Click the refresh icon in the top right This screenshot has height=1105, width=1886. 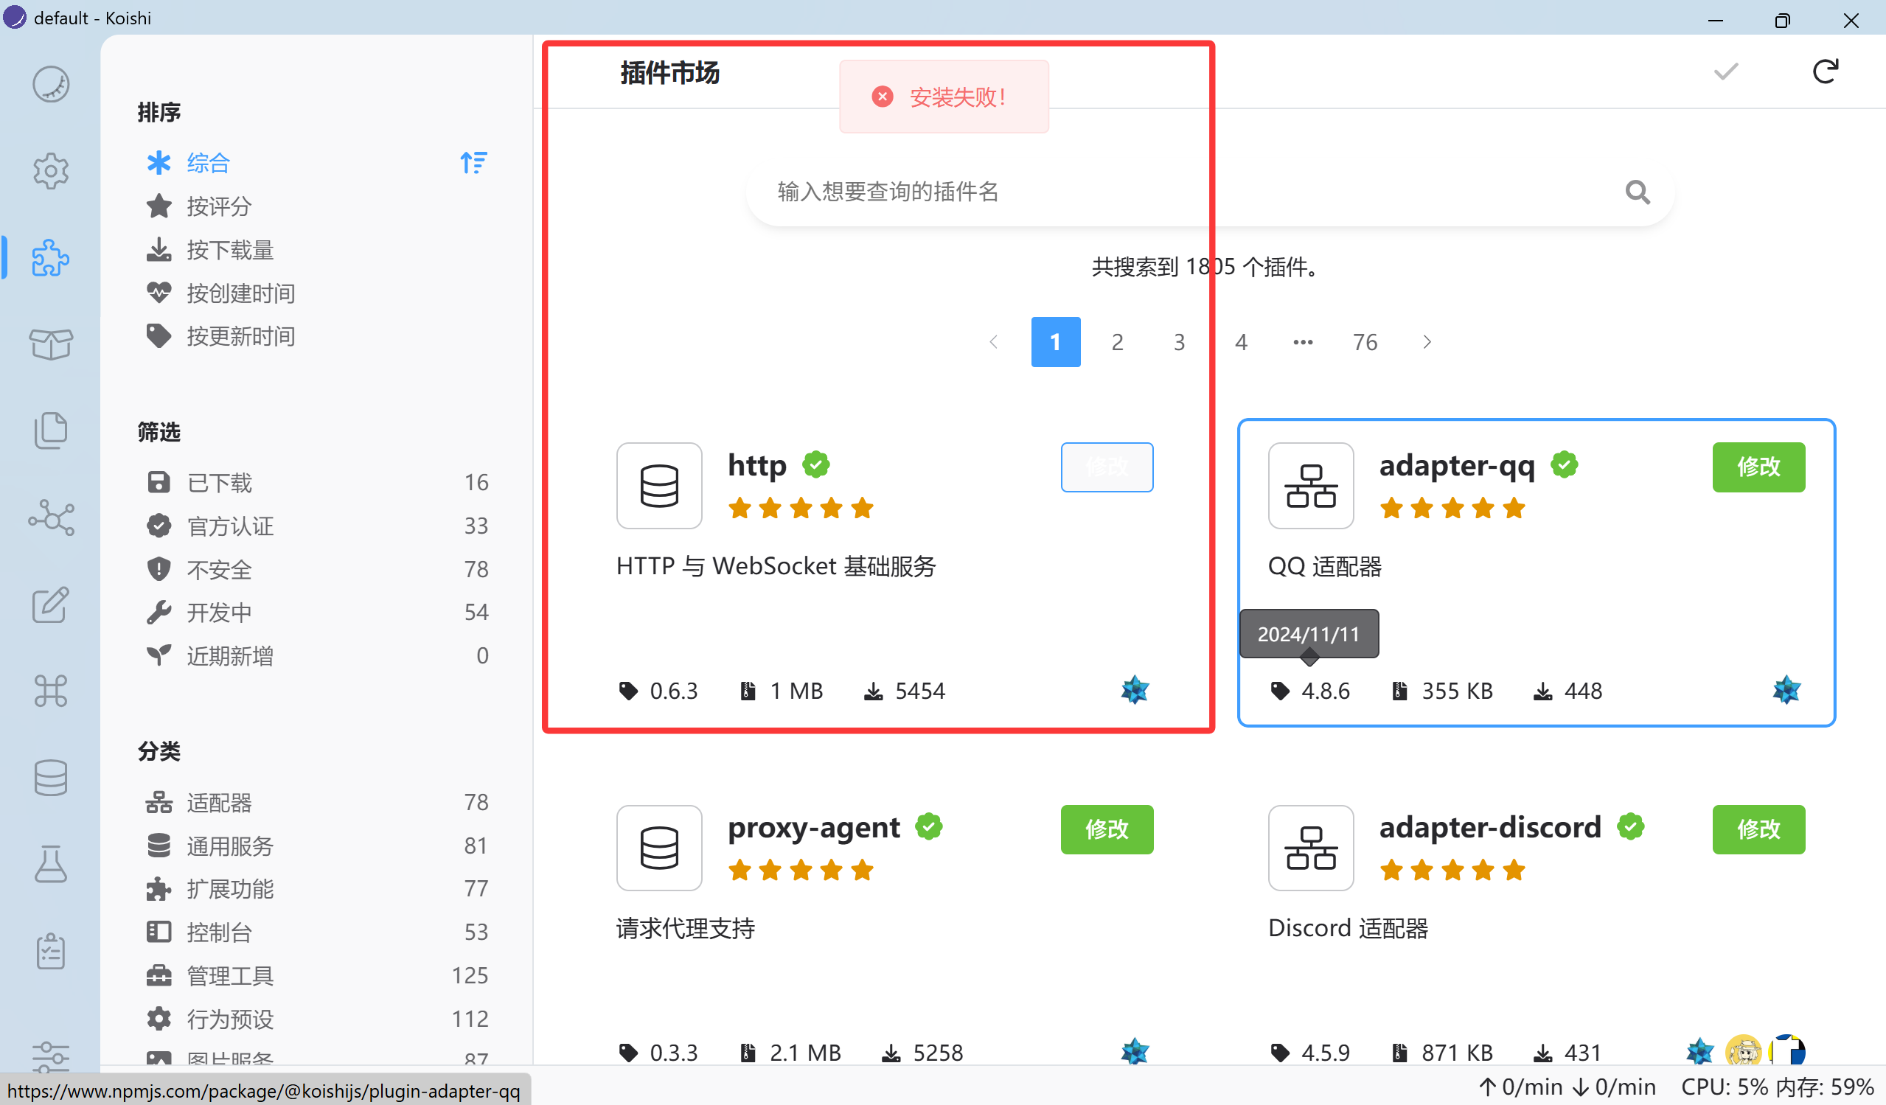point(1826,72)
